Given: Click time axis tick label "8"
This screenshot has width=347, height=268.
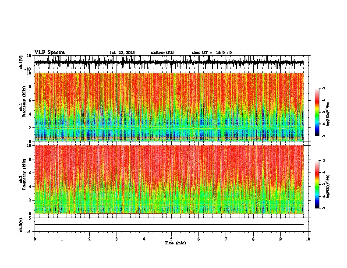Looking at the screenshot, I should pos(253,239).
